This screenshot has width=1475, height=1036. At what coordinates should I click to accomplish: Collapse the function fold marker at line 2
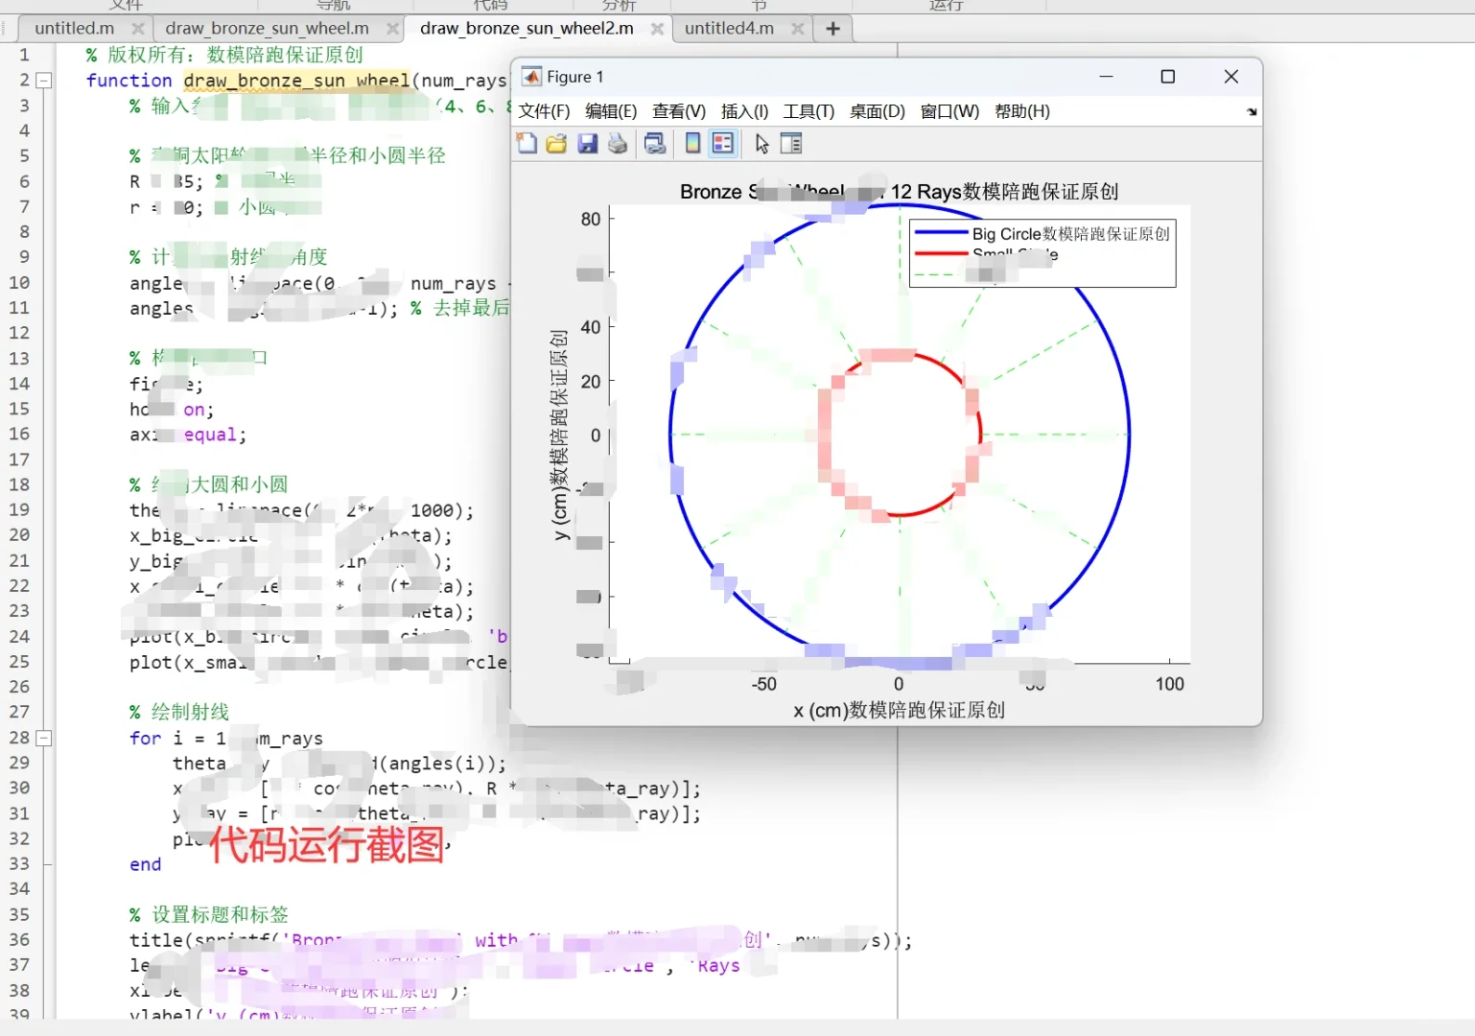click(x=42, y=80)
